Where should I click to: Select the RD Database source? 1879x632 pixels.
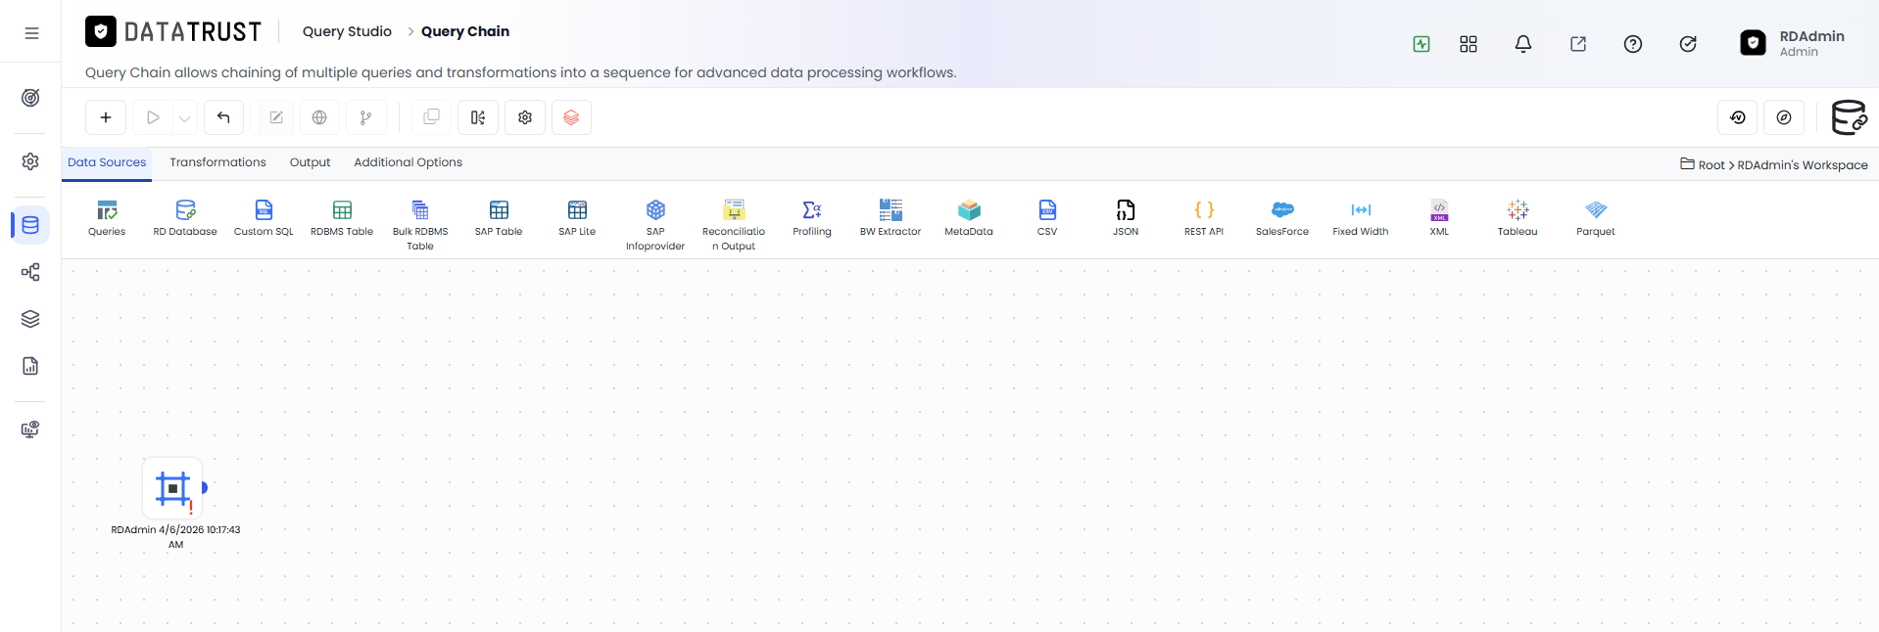[185, 218]
